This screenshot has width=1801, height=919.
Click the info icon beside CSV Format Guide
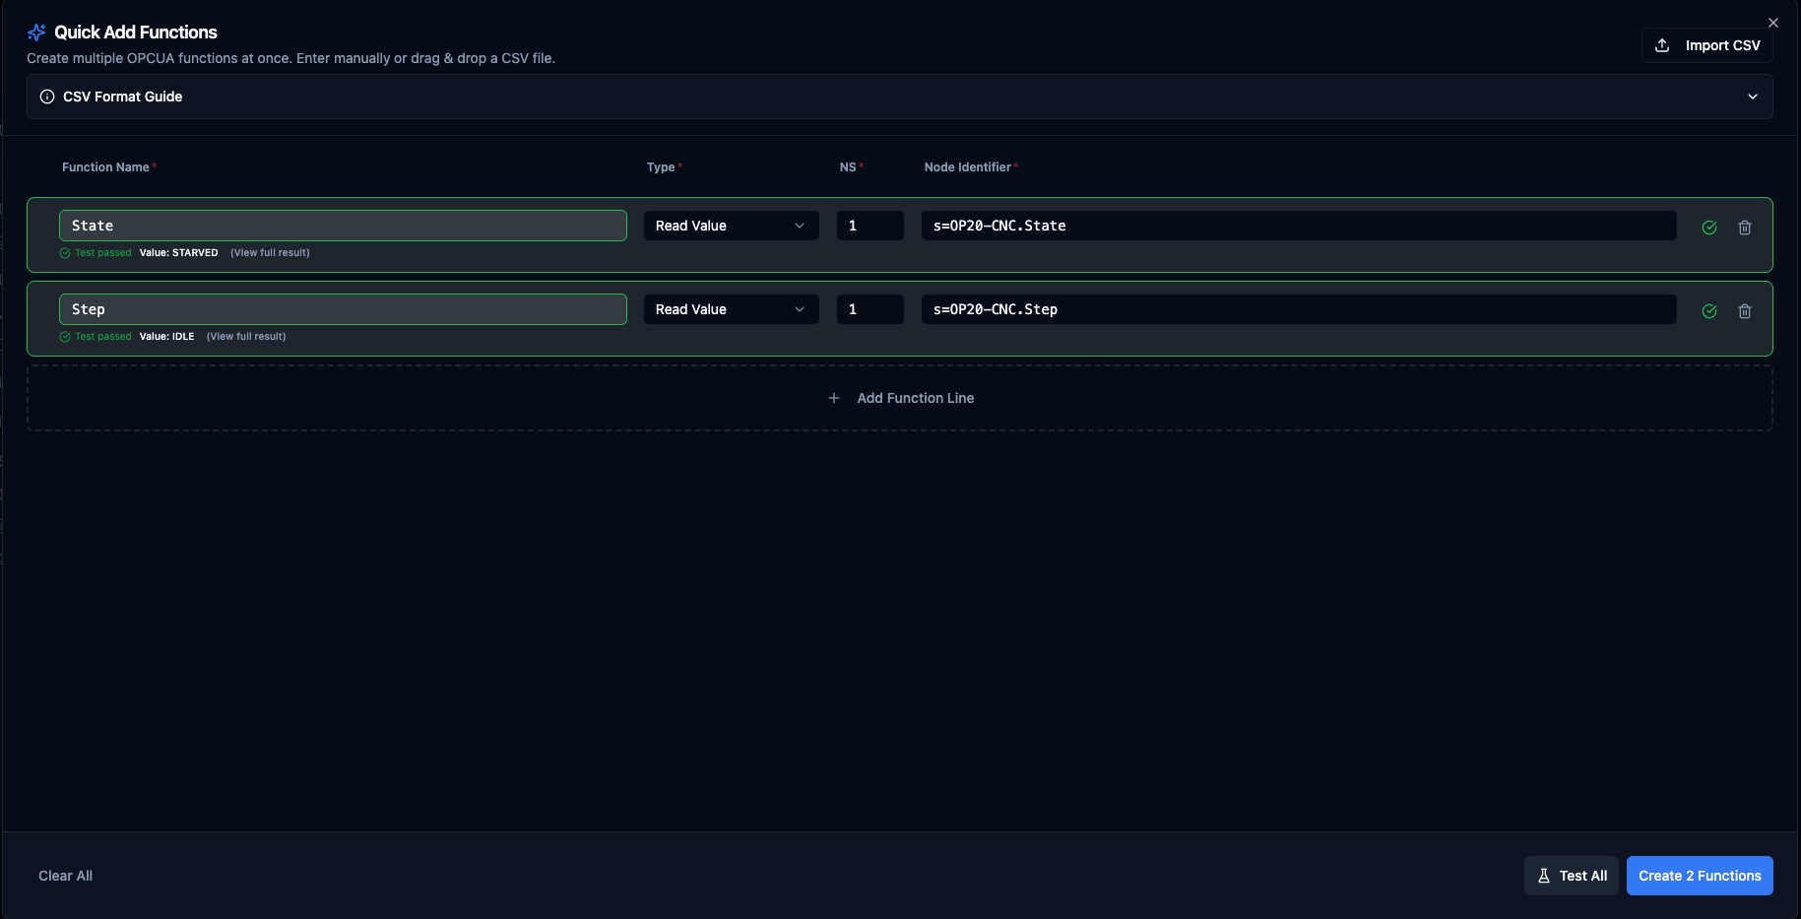pos(47,97)
